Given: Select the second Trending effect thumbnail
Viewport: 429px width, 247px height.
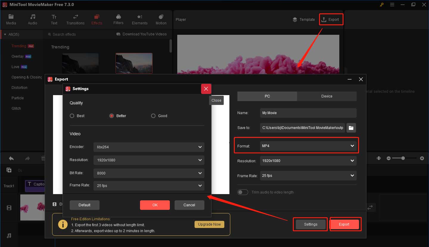Looking at the screenshot, I should [134, 63].
